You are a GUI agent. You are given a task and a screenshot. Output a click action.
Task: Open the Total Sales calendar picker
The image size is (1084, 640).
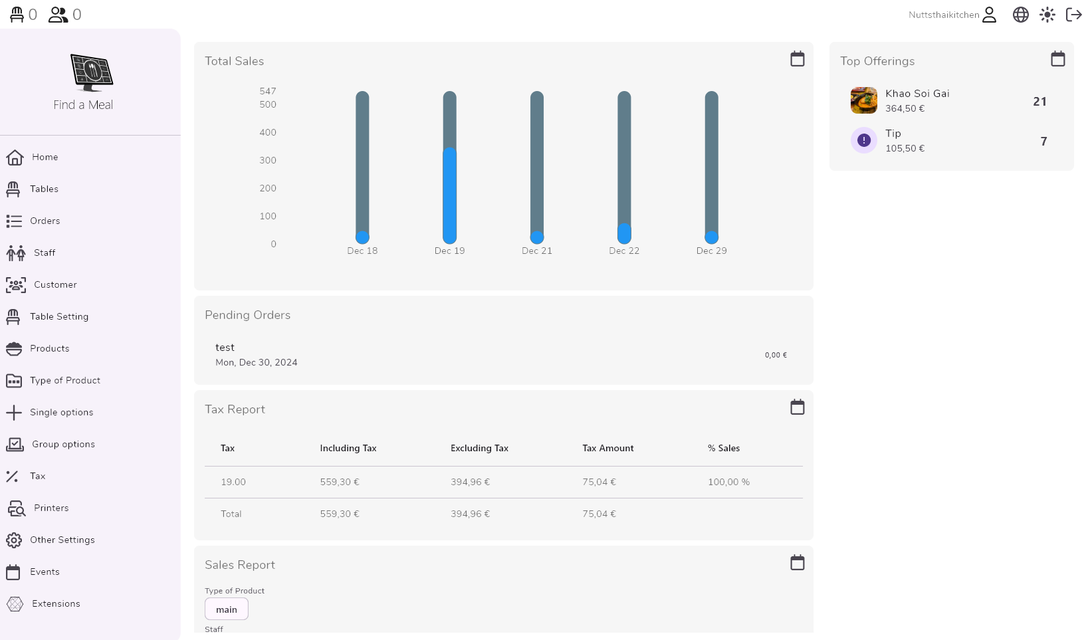[797, 59]
